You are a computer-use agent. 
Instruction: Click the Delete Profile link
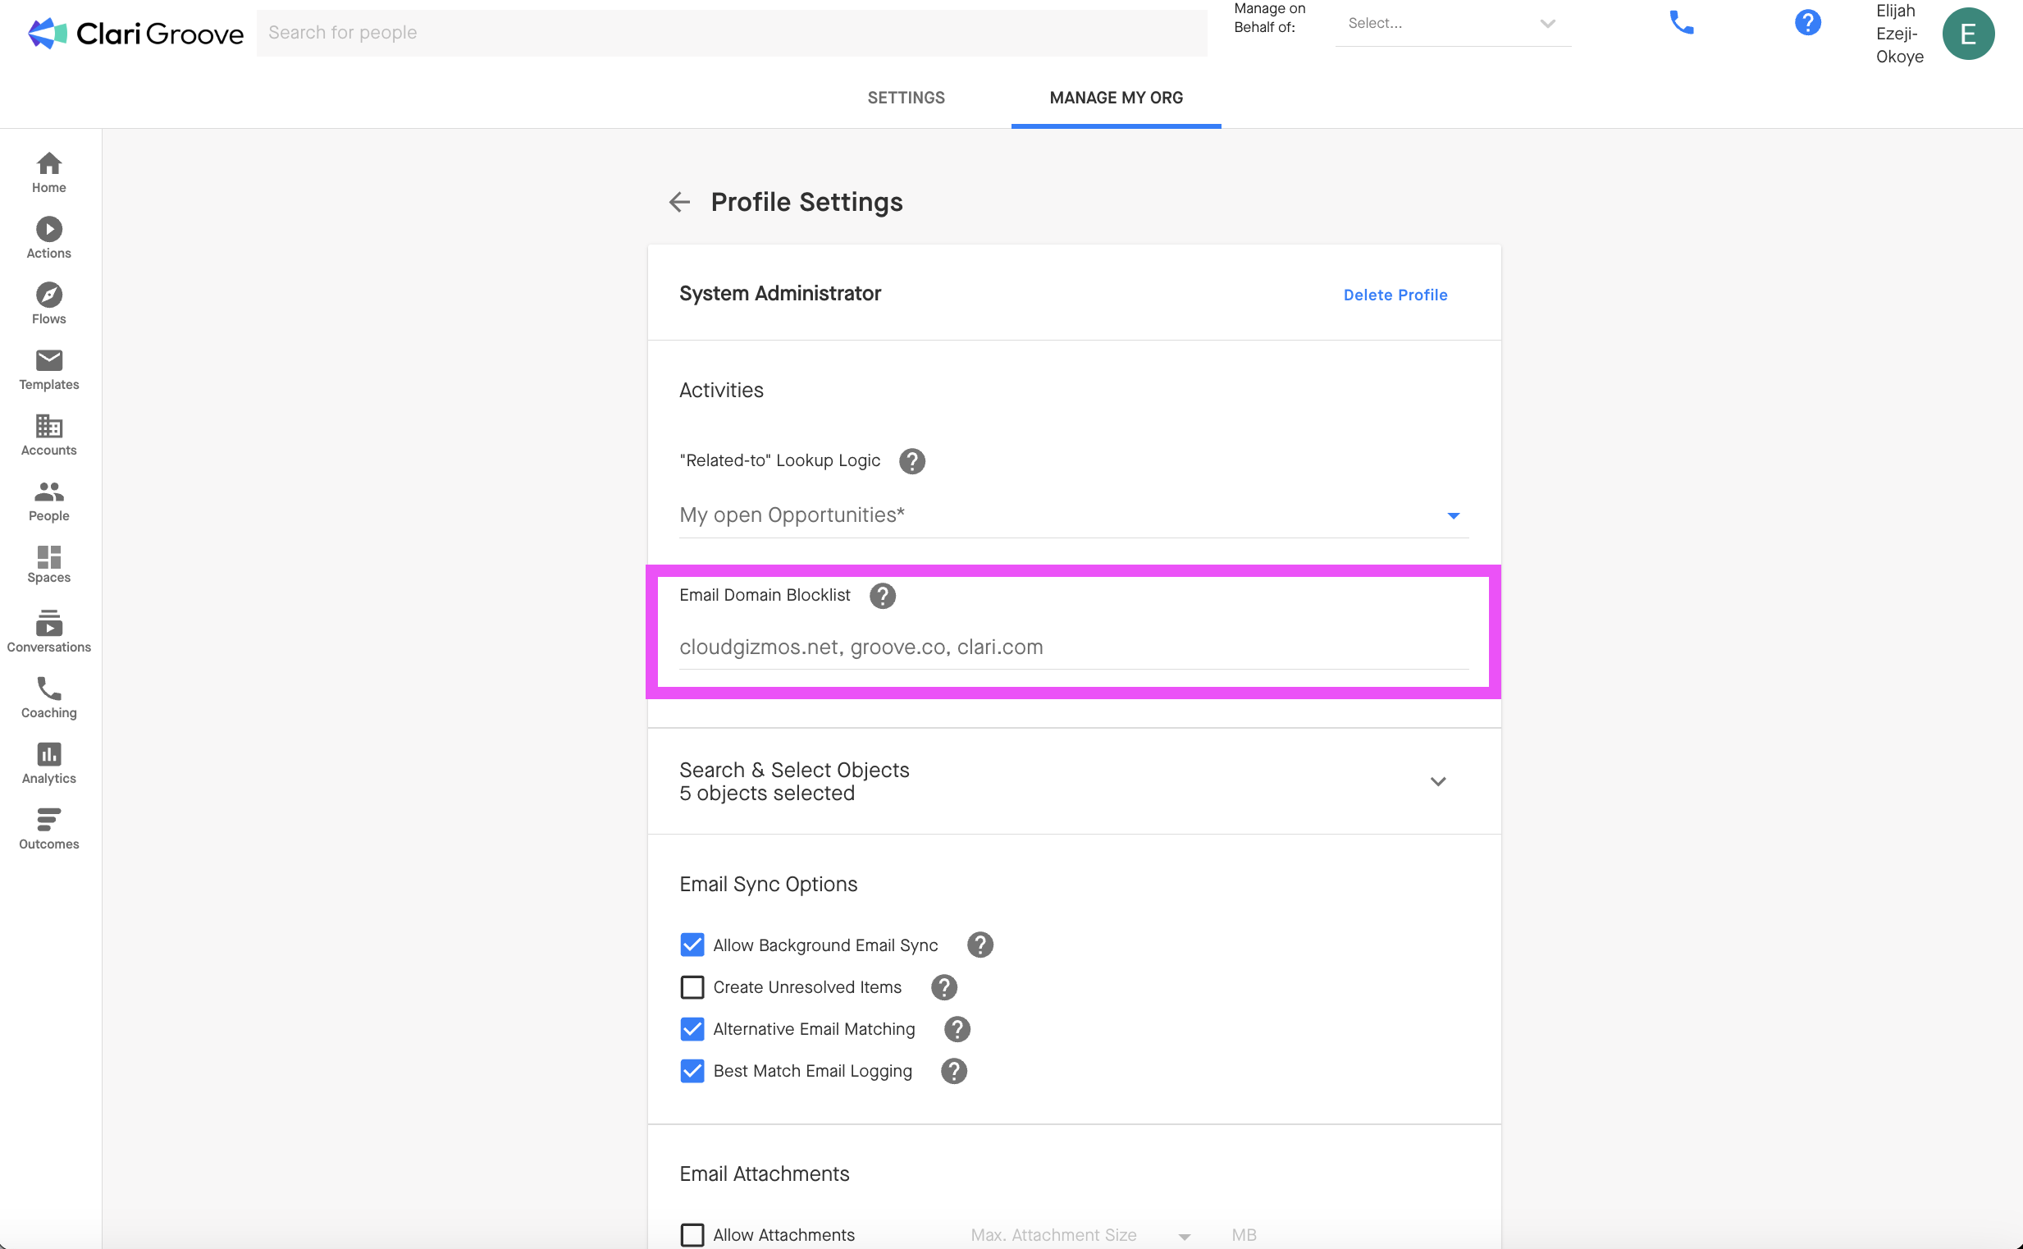coord(1395,295)
